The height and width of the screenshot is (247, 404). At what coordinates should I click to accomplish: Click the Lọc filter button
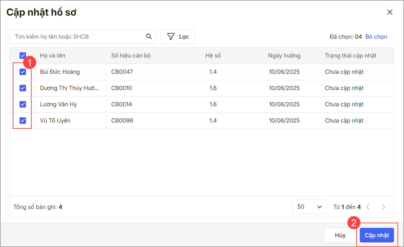tap(177, 36)
